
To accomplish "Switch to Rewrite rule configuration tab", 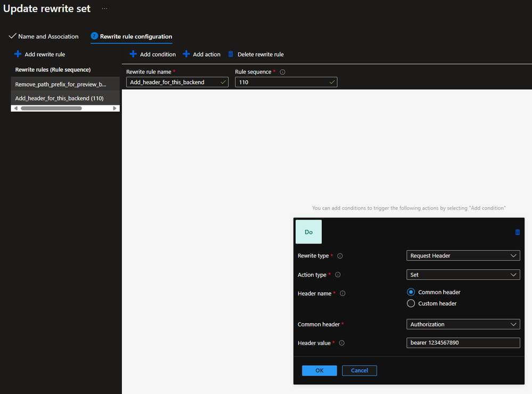I will (132, 36).
